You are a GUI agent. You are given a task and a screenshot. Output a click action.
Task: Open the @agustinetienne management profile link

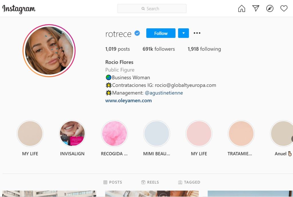point(164,93)
